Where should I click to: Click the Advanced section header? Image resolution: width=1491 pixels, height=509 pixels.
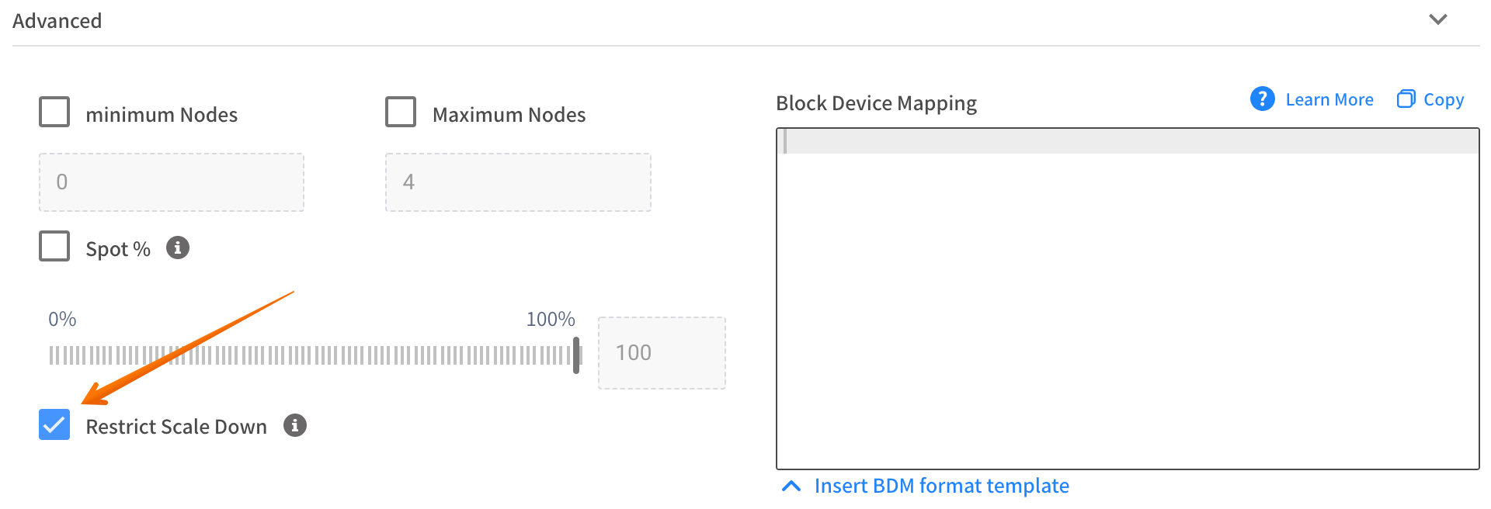(57, 21)
